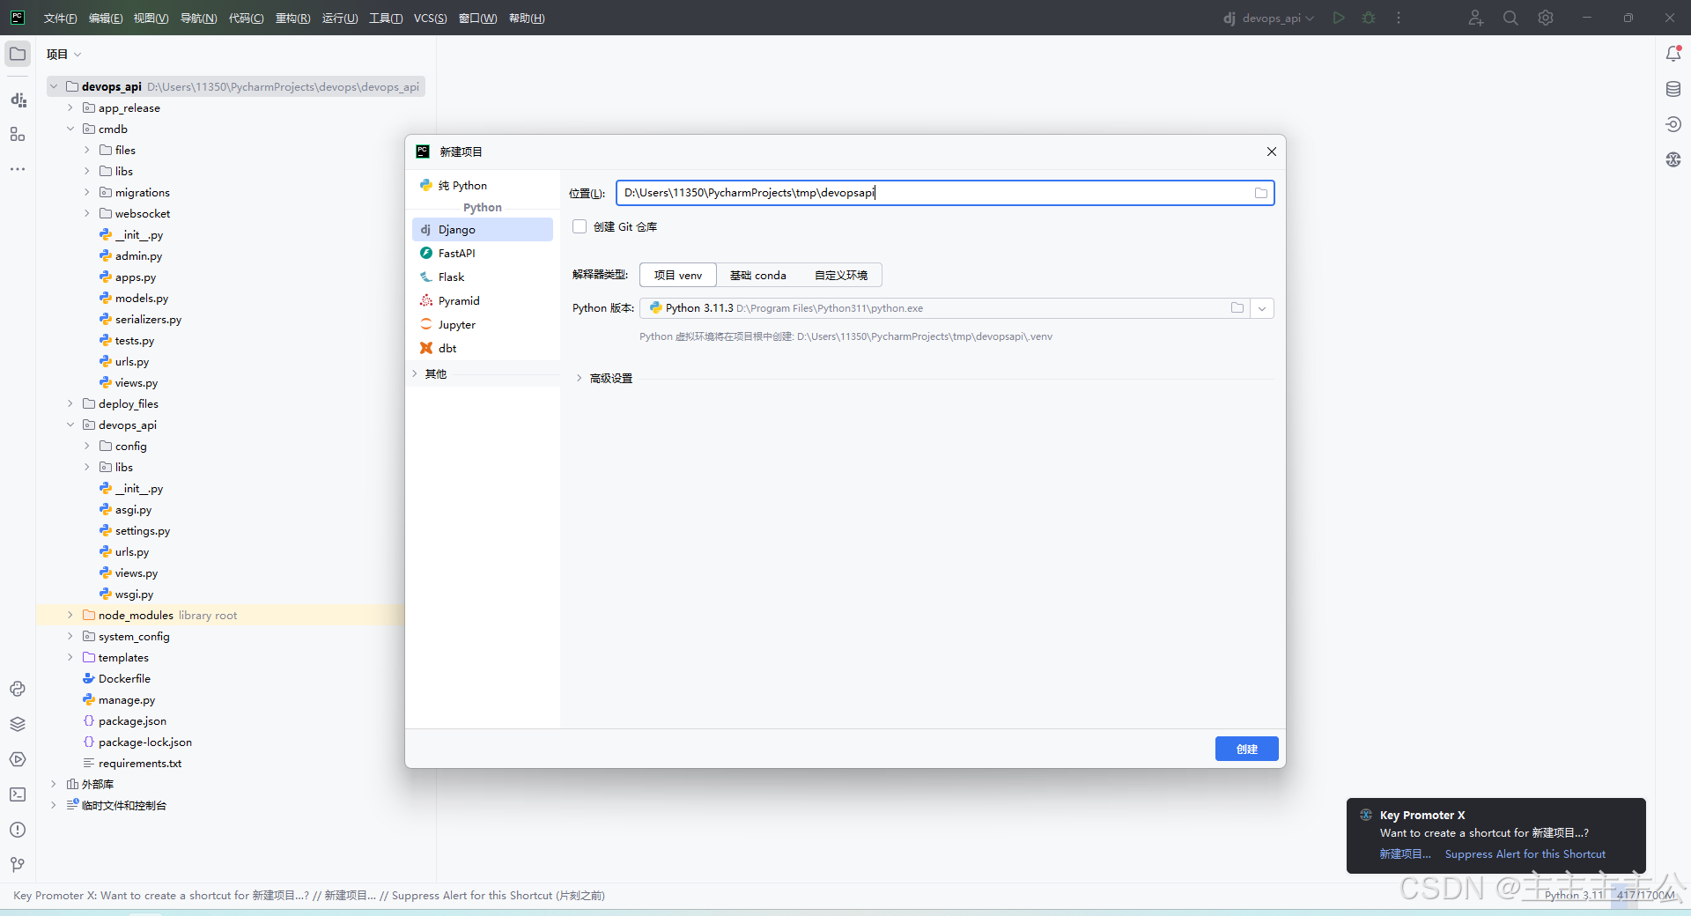Click 新建项目... link in Key Promoter popup
1691x916 pixels.
coord(1405,854)
